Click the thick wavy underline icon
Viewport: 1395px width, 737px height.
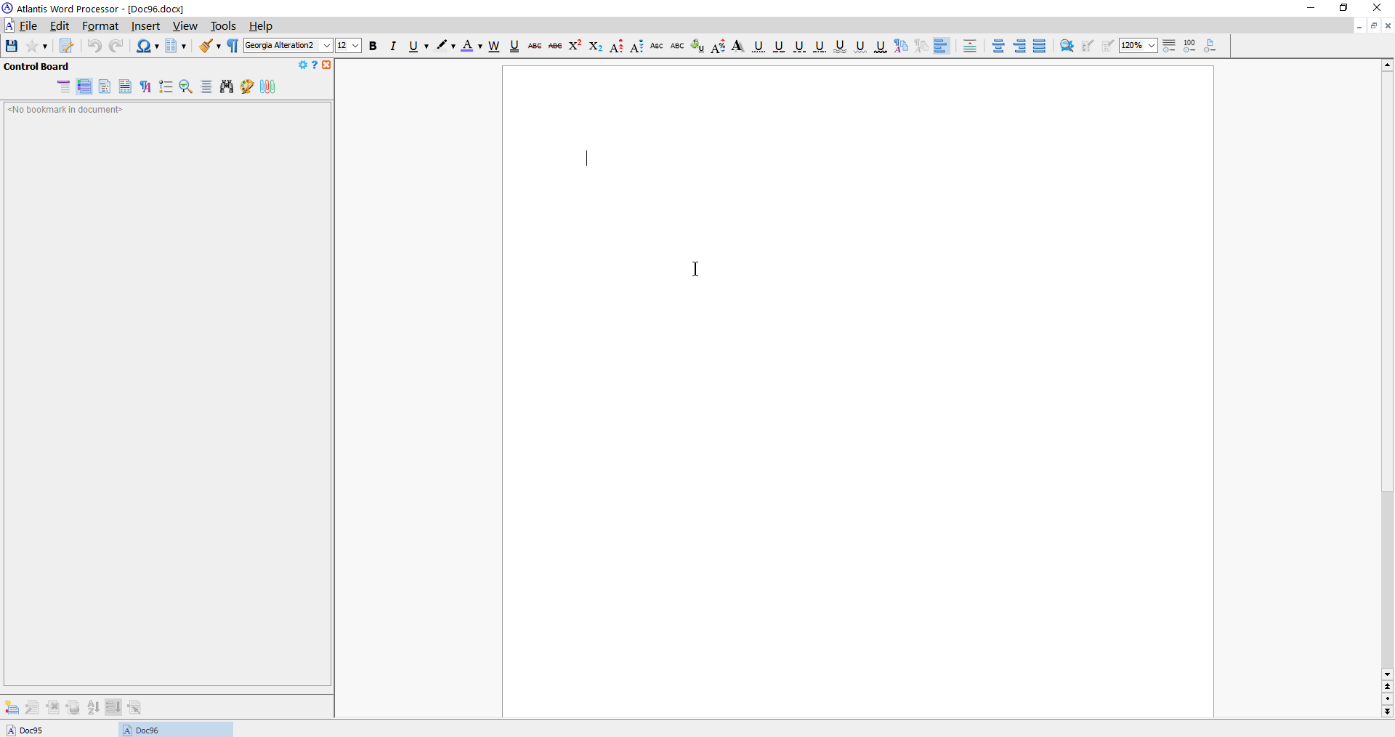pos(881,46)
